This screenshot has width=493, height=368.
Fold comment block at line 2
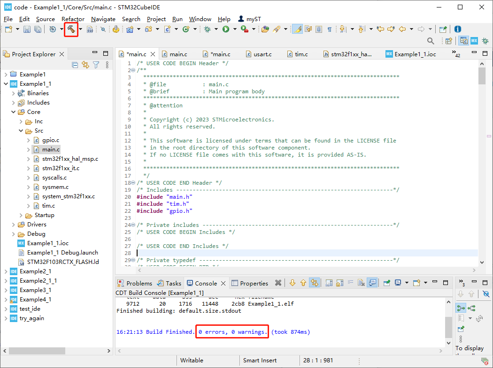pyautogui.click(x=133, y=70)
